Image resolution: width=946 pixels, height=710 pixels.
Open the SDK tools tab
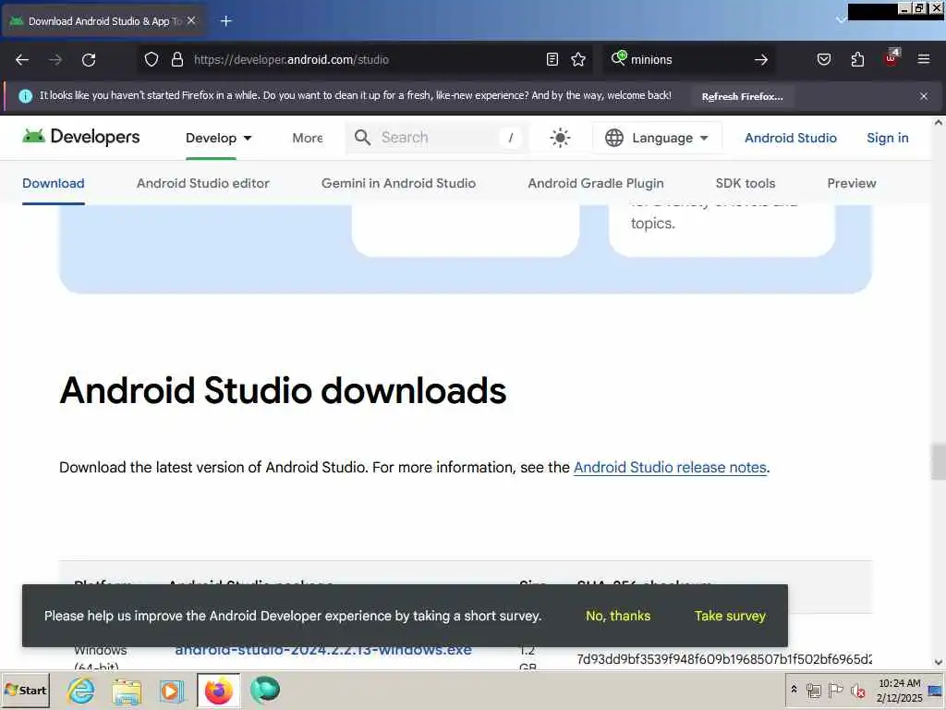pyautogui.click(x=746, y=183)
